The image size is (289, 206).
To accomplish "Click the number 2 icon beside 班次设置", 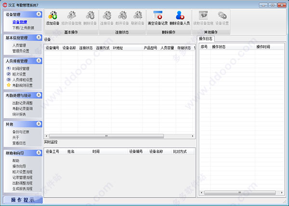I will pyautogui.click(x=9, y=74).
